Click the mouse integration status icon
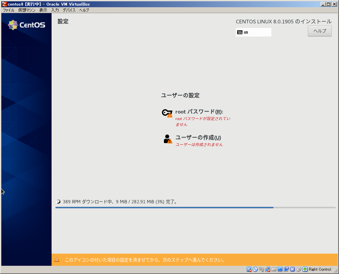Viewport: 339px width, 274px height. pyautogui.click(x=299, y=269)
